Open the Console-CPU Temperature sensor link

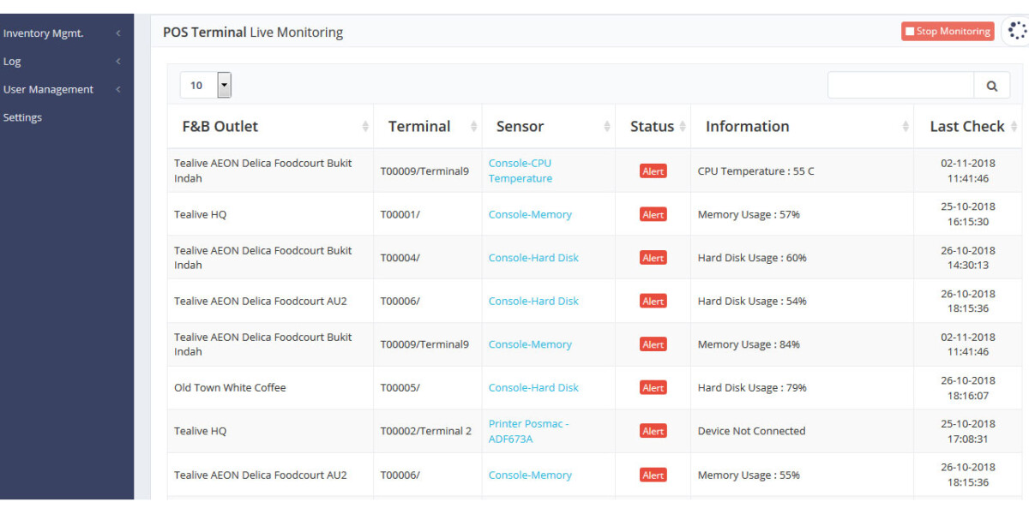521,170
